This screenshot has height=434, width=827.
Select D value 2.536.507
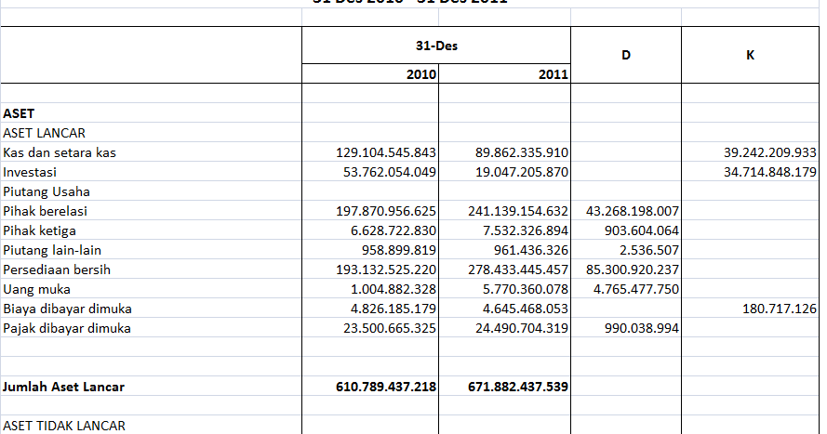tap(648, 250)
